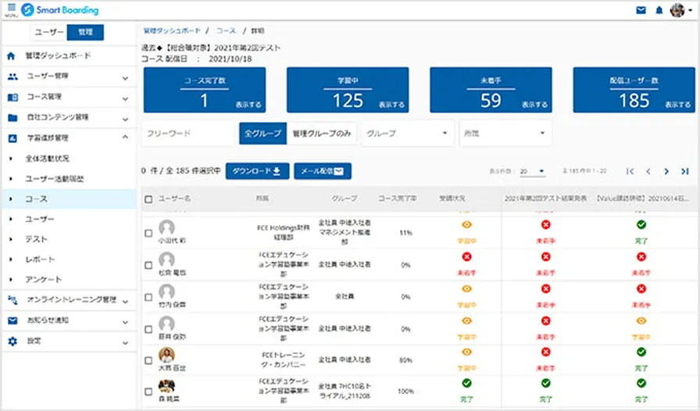This screenshot has width=700, height=411.
Task: Check the box for user 小田代 彩
Action: tap(148, 233)
